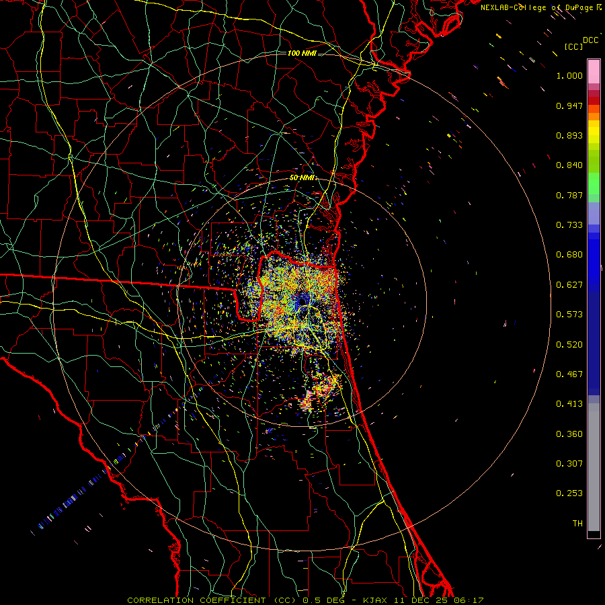605x605 pixels.
Task: Click the 0.360 color scale value
Action: [x=569, y=434]
